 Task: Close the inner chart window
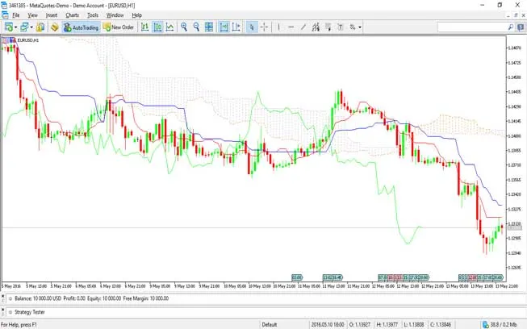click(523, 15)
